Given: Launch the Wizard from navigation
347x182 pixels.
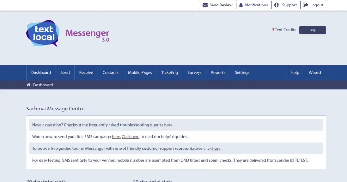Looking at the screenshot, I should 315,72.
